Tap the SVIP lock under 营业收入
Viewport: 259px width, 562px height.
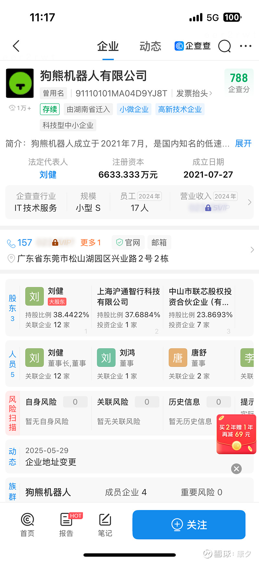[x=208, y=207]
